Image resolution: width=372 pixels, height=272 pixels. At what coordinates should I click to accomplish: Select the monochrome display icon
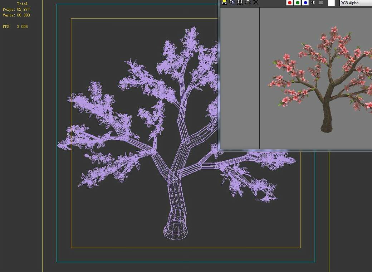tap(313, 3)
